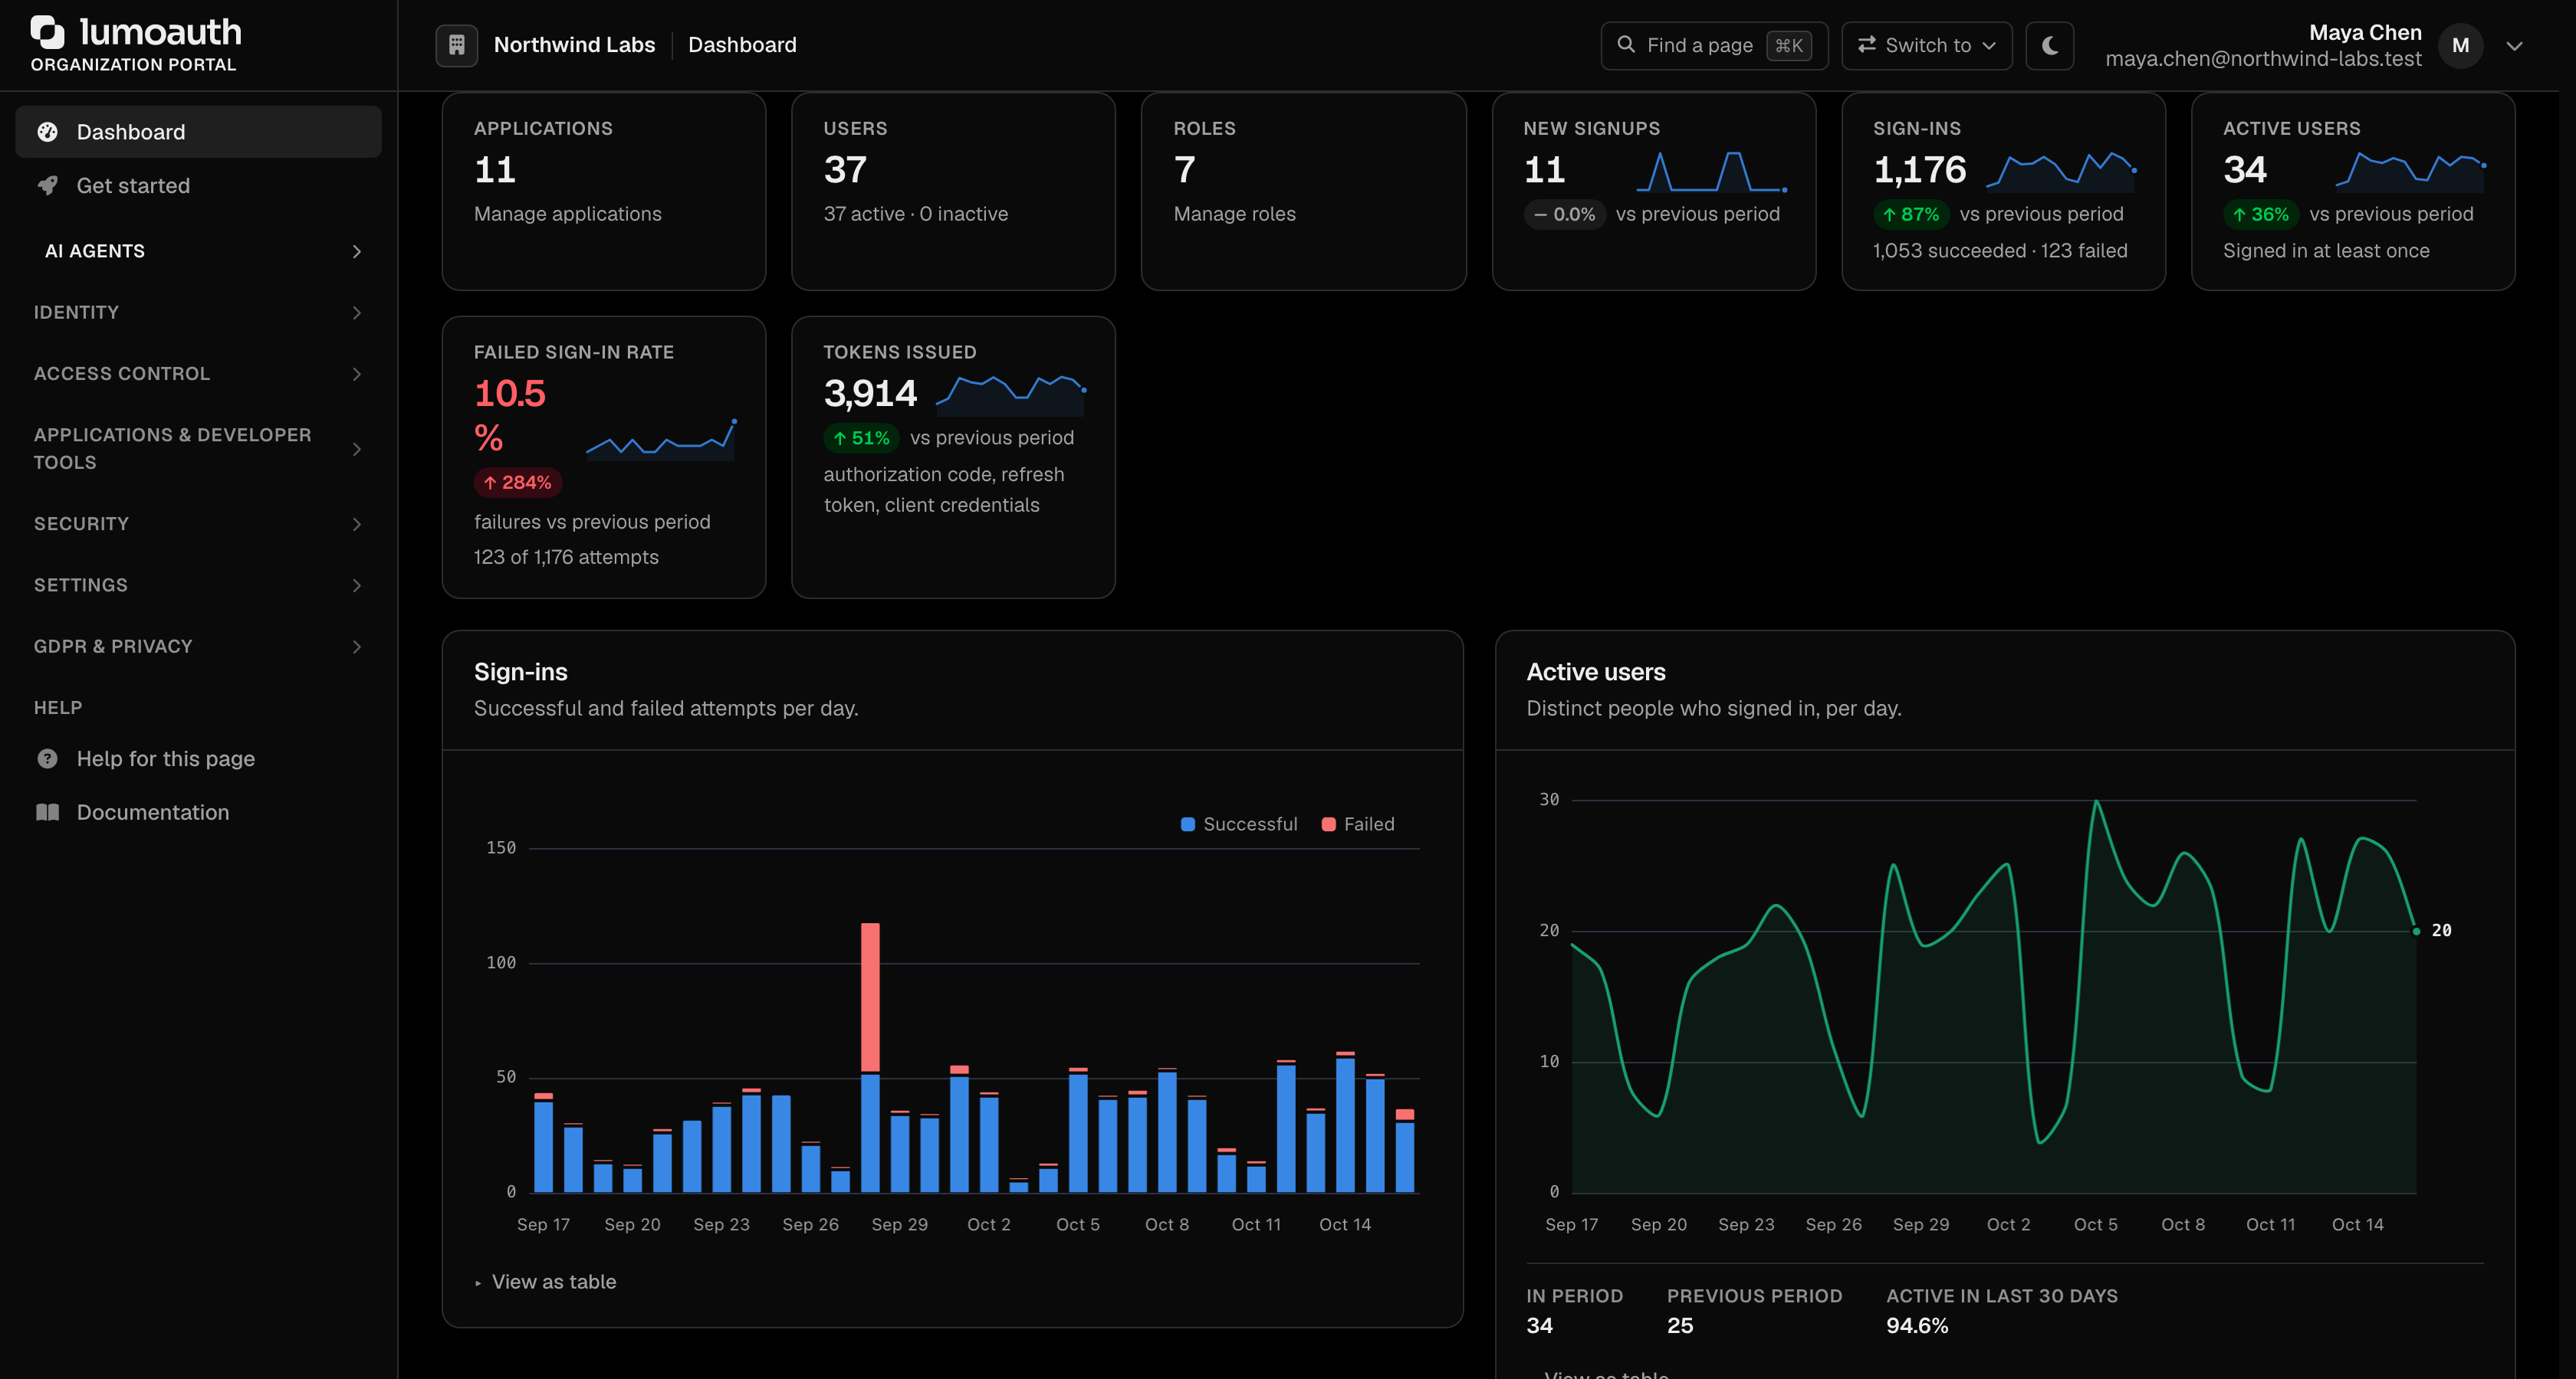This screenshot has width=2576, height=1379.
Task: Click the Find a page search field
Action: pyautogui.click(x=1714, y=45)
